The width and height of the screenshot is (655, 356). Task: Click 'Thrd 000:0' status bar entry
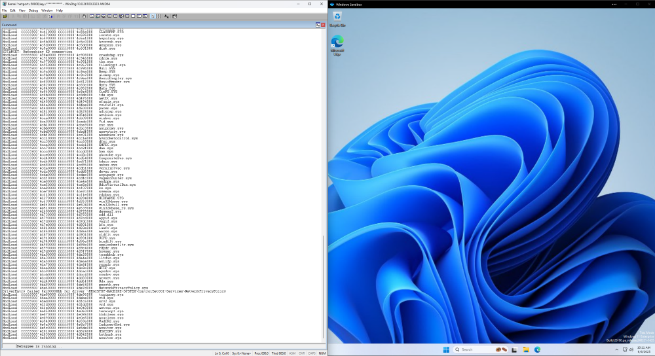(278, 353)
